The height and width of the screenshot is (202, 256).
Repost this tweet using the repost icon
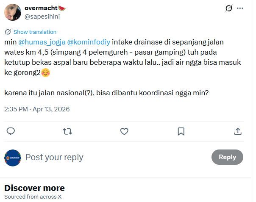click(x=67, y=131)
